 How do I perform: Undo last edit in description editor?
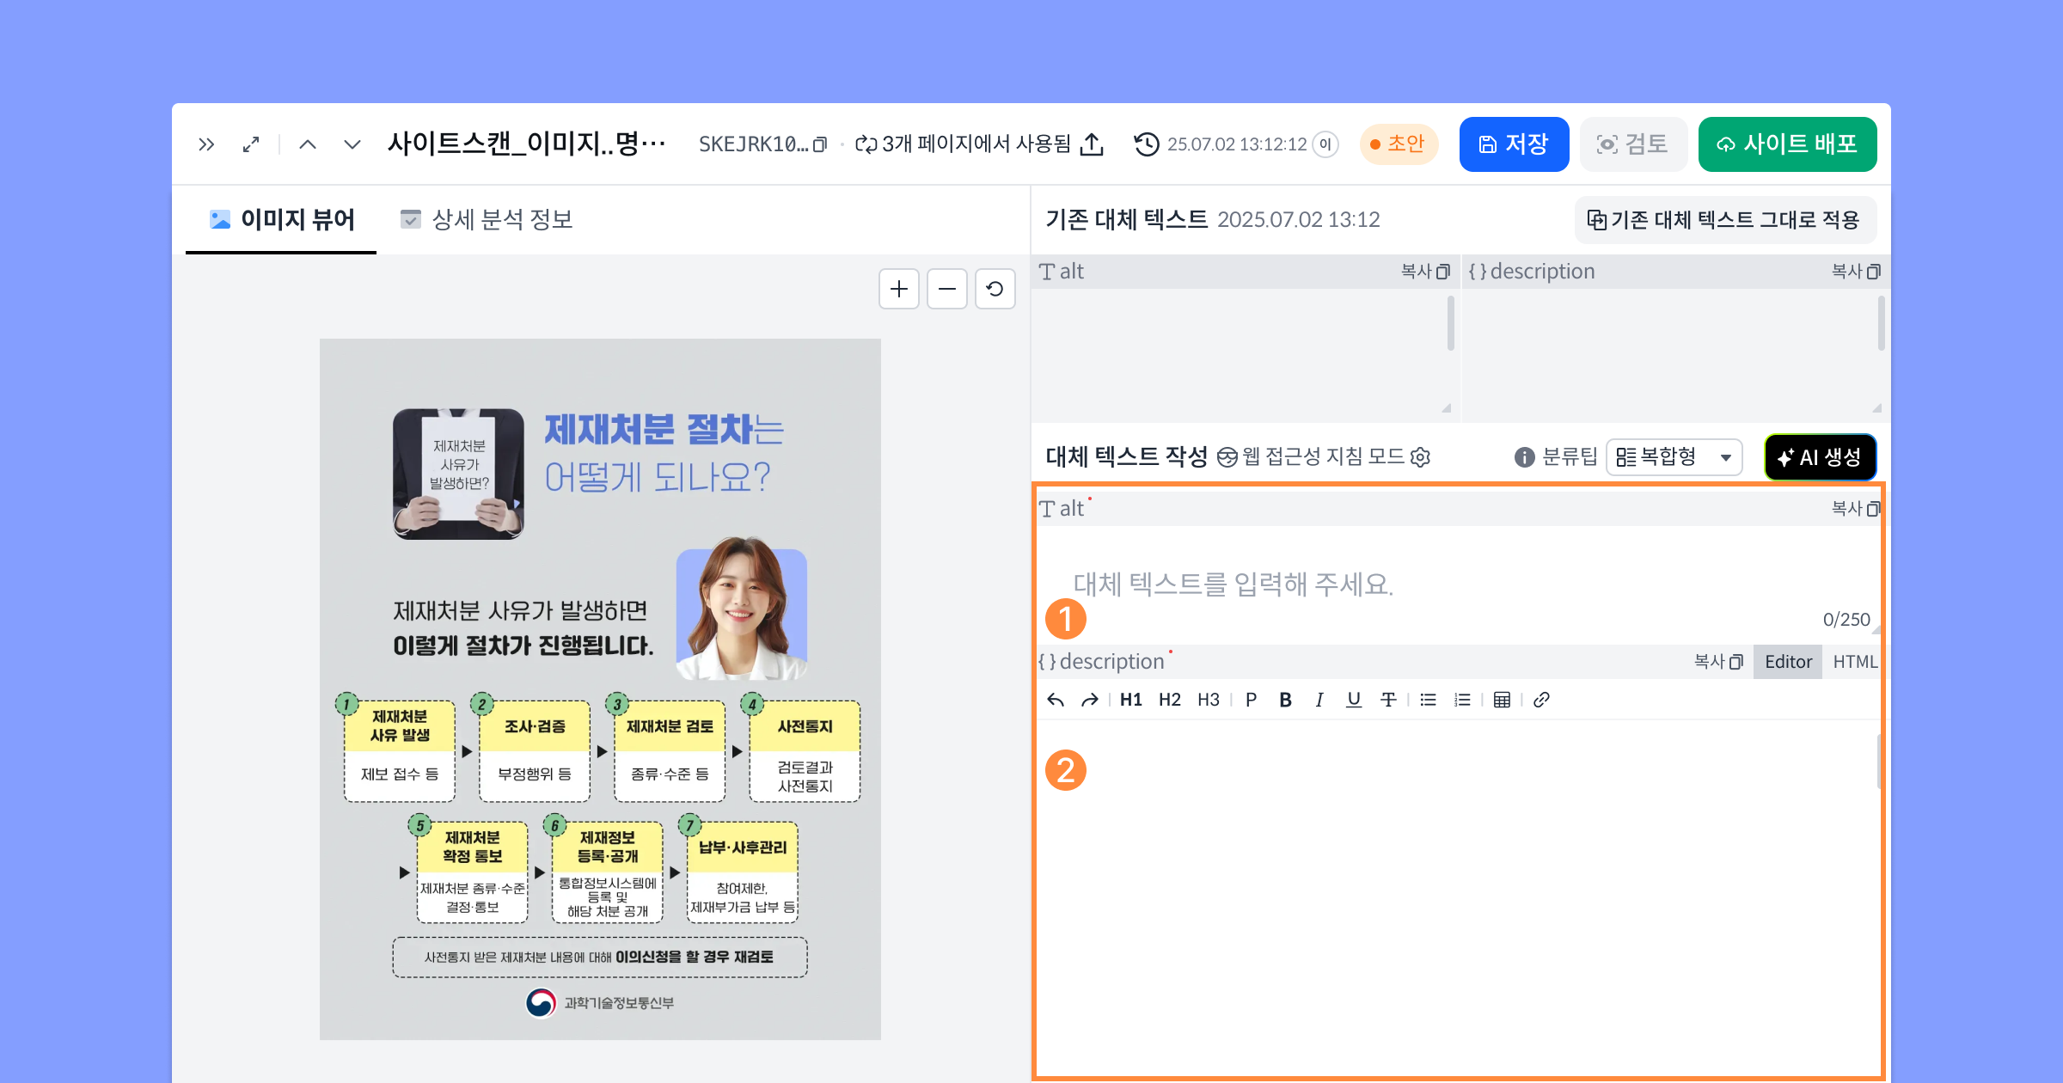tap(1056, 700)
